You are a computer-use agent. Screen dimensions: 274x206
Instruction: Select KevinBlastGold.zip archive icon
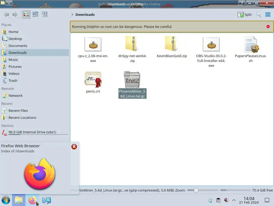tap(172, 44)
